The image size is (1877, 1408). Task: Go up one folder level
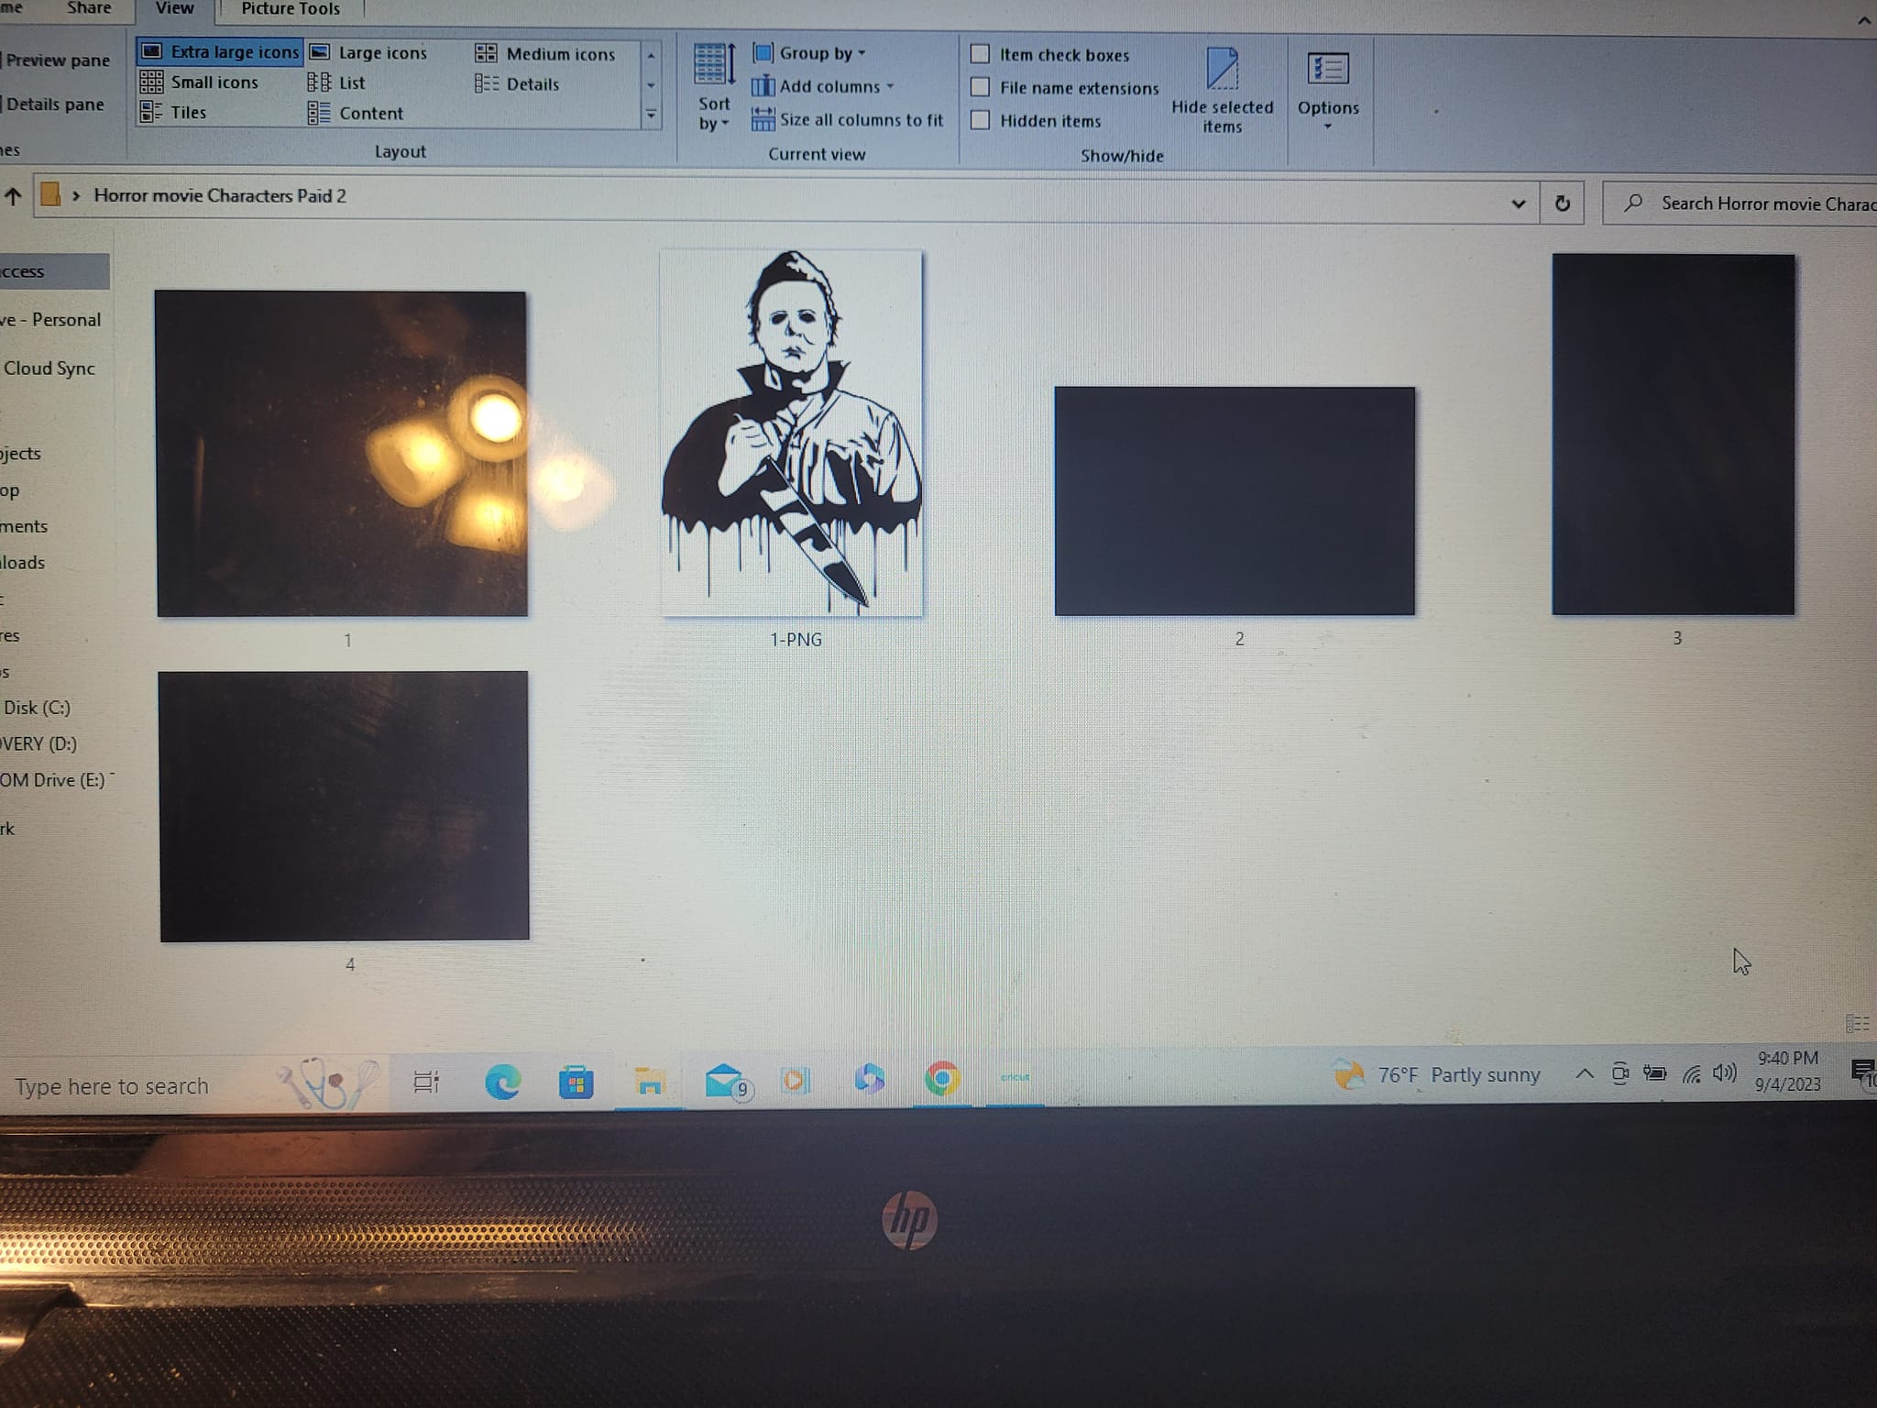point(13,196)
